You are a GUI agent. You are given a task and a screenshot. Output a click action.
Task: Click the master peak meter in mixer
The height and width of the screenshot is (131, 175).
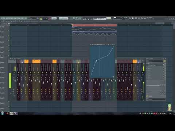pyautogui.click(x=10, y=80)
